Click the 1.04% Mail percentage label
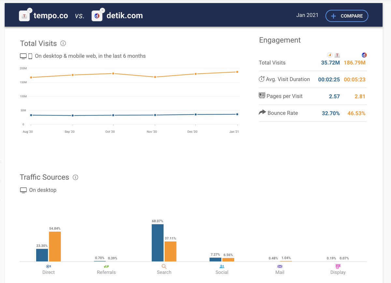 (x=286, y=258)
